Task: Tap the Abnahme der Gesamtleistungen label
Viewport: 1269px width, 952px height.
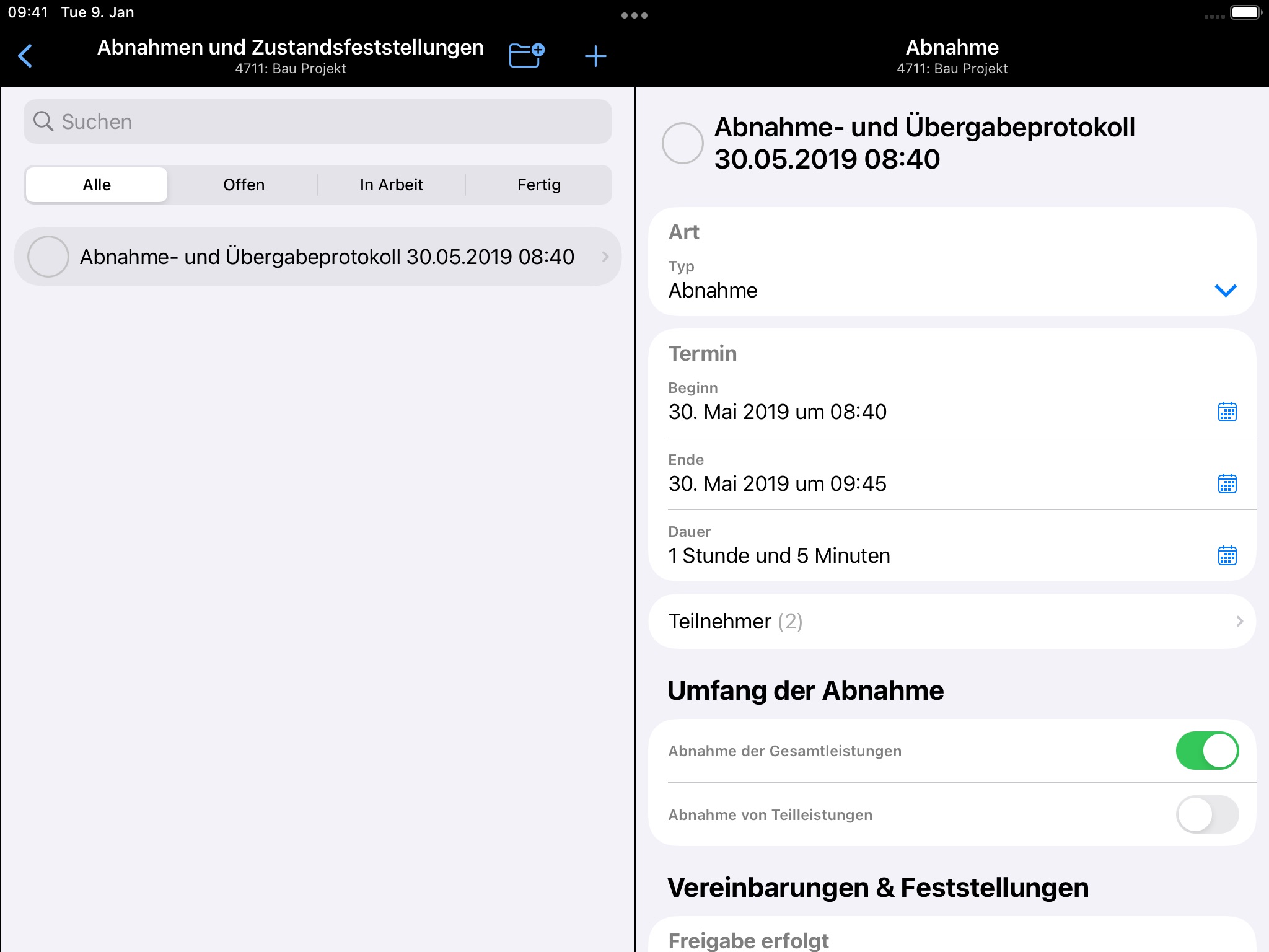Action: pyautogui.click(x=784, y=751)
